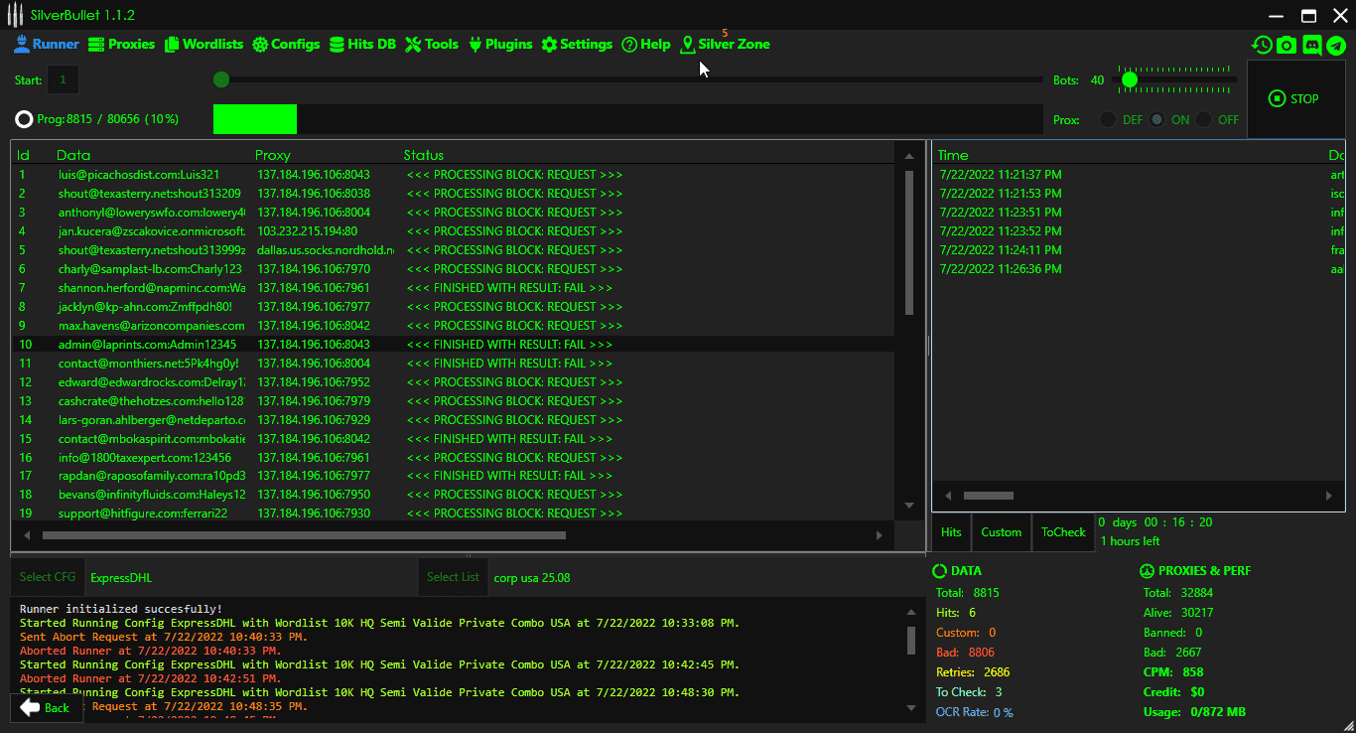Switch to the ToCheck tab
The height and width of the screenshot is (733, 1356).
(1063, 532)
